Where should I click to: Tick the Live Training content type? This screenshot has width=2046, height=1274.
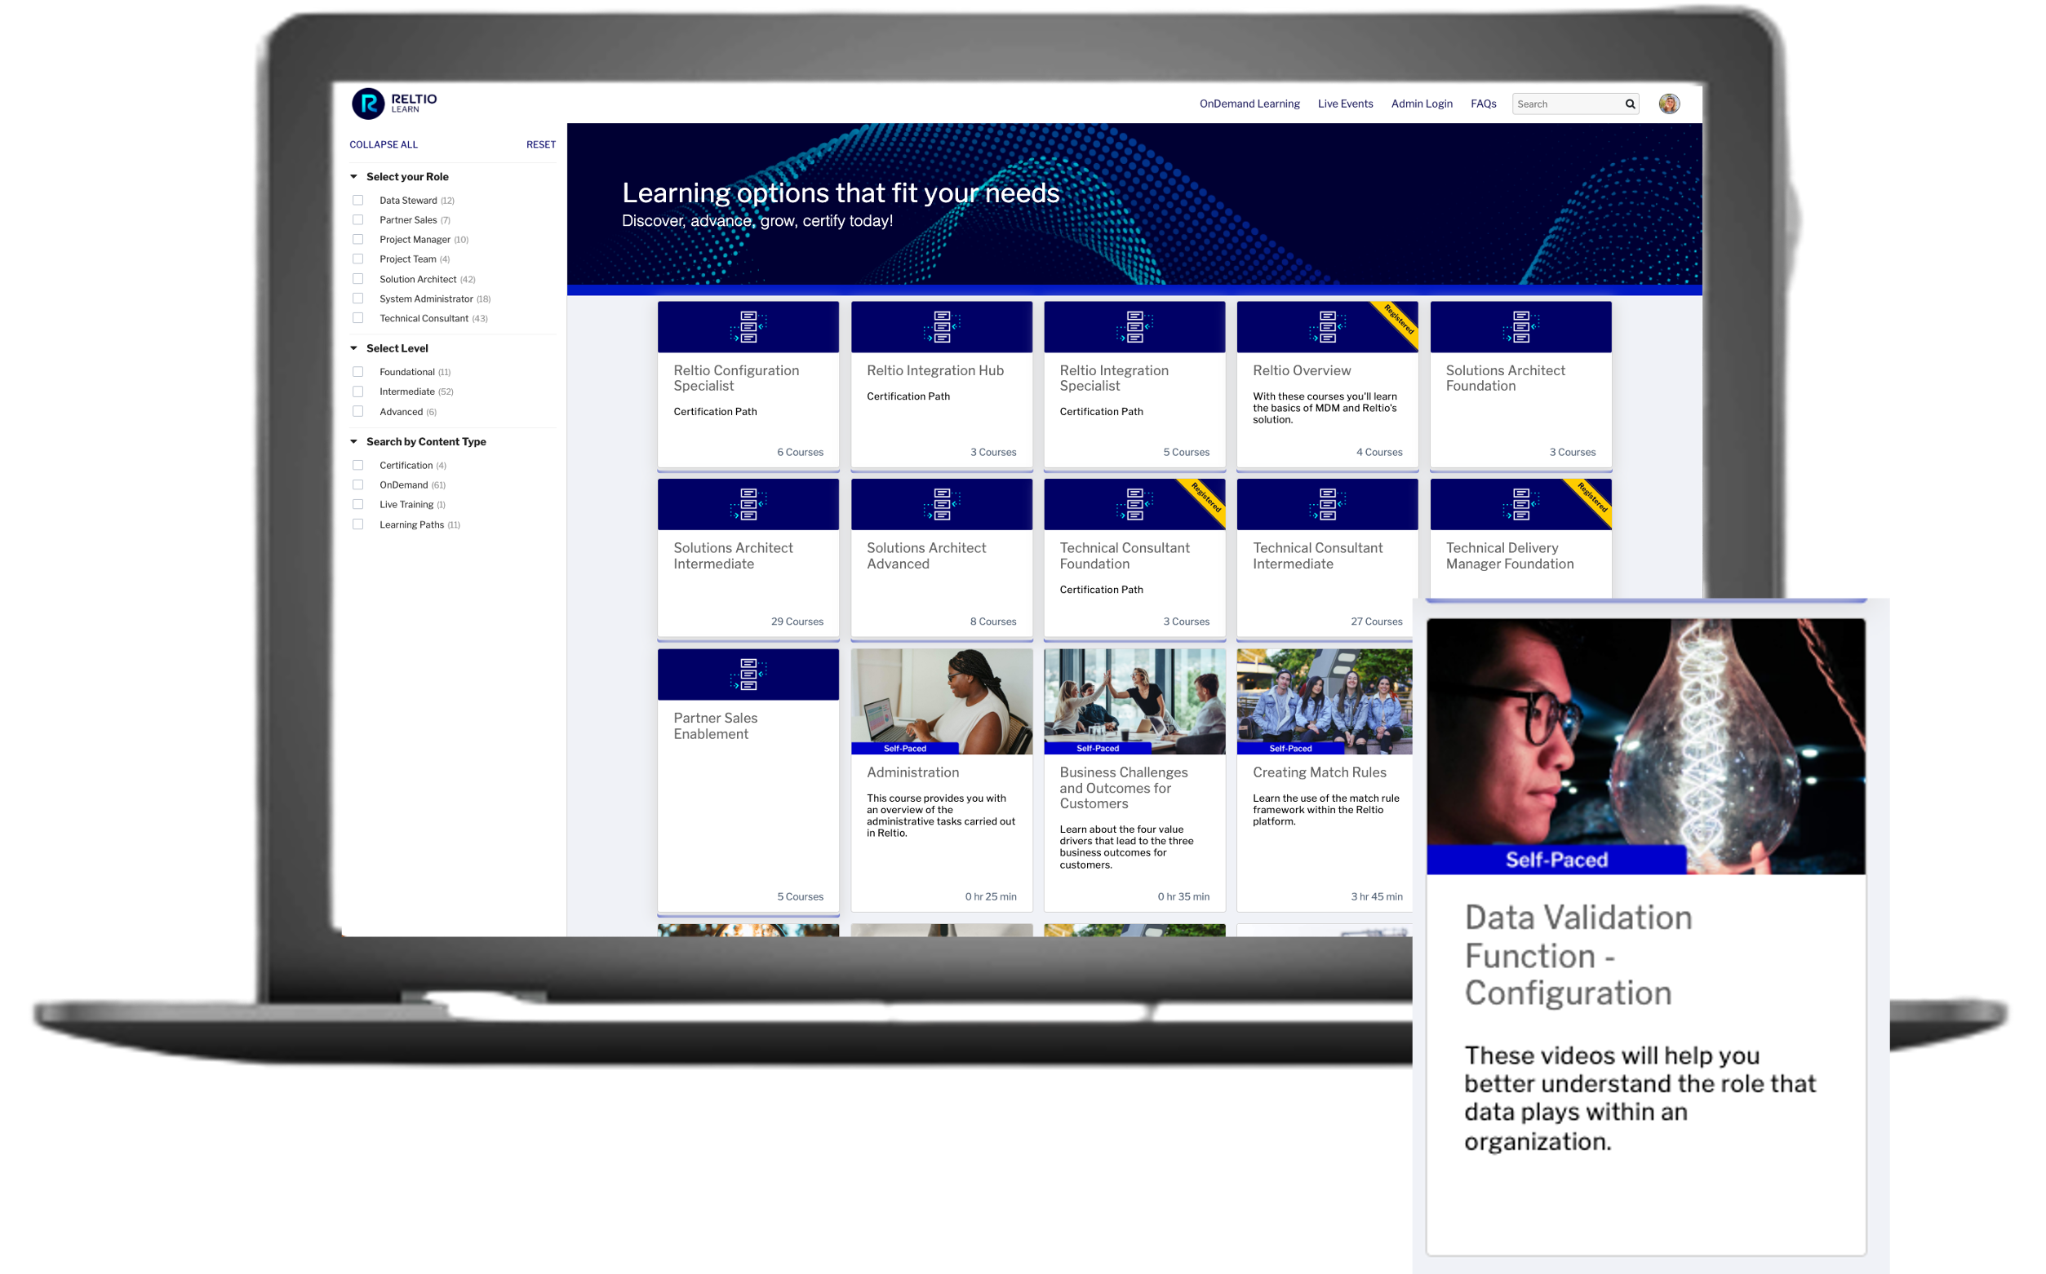click(357, 505)
